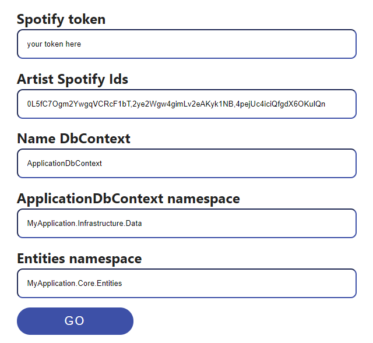Click the 'Name DbContext' heading label
The height and width of the screenshot is (343, 373).
click(74, 139)
